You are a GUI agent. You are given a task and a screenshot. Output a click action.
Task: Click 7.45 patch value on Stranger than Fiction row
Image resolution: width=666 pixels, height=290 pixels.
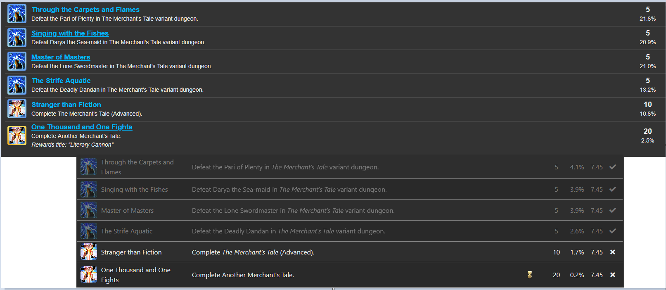click(x=597, y=252)
